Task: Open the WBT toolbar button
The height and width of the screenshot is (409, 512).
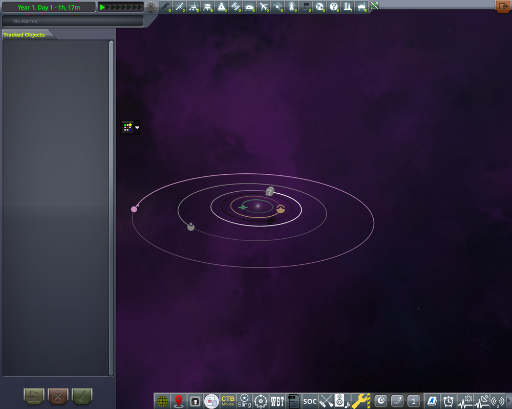Action: click(277, 401)
